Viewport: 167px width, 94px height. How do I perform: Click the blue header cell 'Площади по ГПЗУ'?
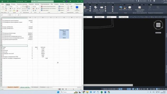(x=64, y=30)
